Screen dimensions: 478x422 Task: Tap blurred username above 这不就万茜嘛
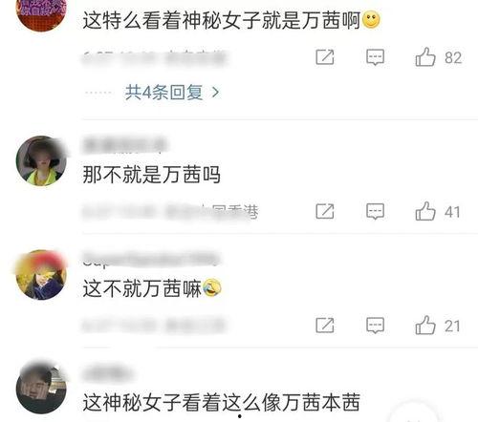pos(151,259)
